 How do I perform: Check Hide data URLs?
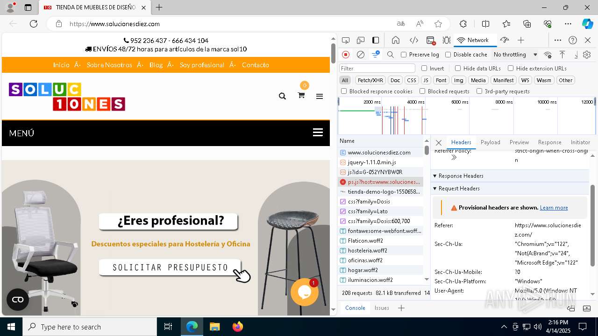(x=458, y=68)
